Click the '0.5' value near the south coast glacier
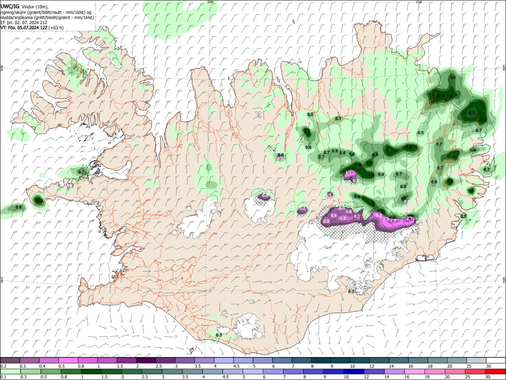This screenshot has height=380, width=506. (x=219, y=335)
